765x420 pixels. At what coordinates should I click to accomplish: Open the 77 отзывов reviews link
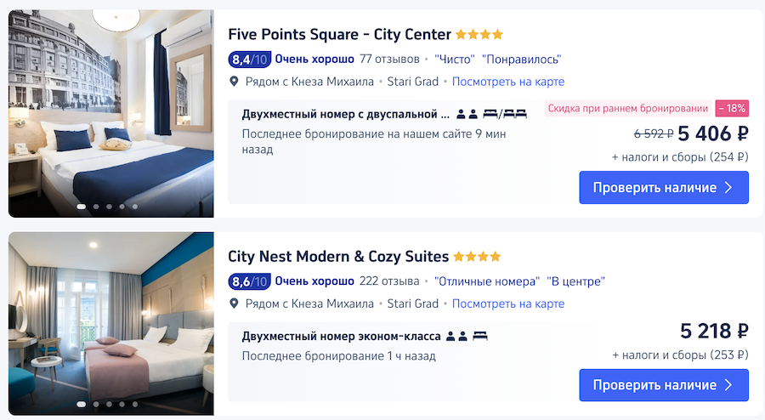click(389, 60)
